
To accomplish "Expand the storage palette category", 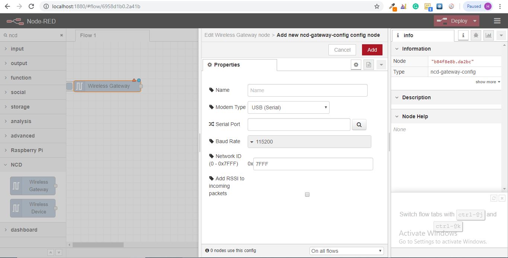I will (x=33, y=107).
